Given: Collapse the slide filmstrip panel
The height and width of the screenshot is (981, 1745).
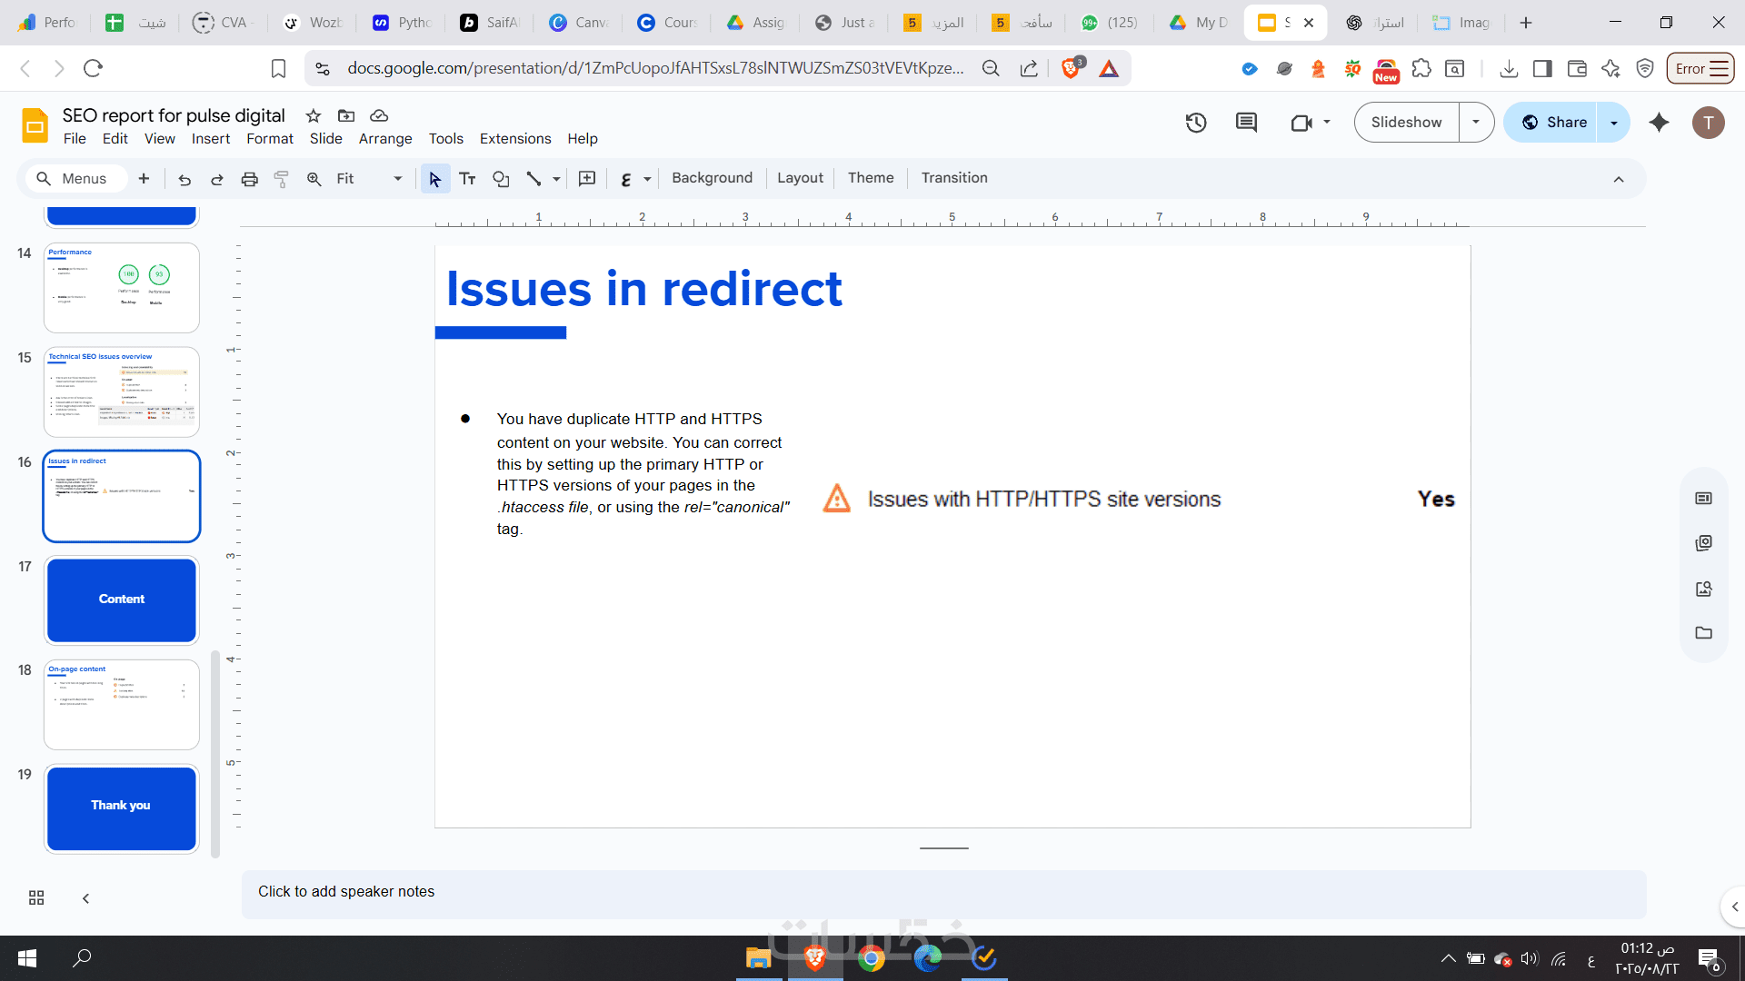Looking at the screenshot, I should (85, 897).
